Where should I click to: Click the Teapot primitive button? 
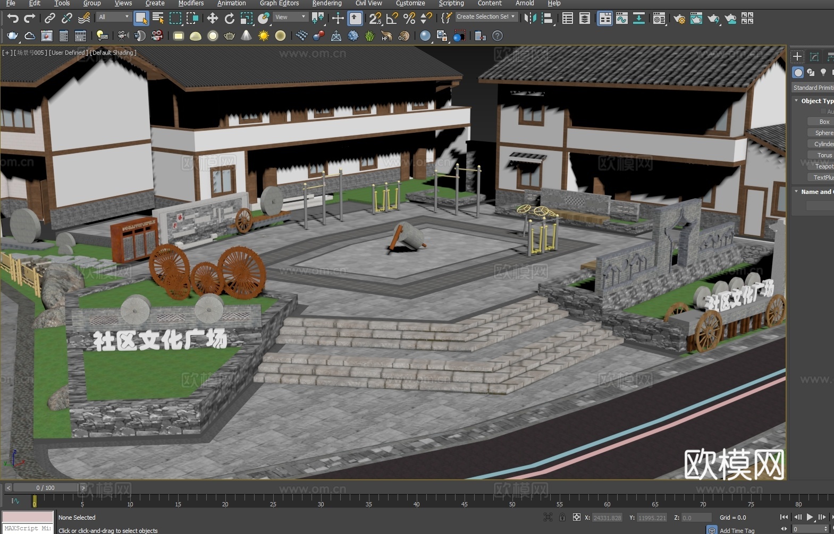[821, 166]
